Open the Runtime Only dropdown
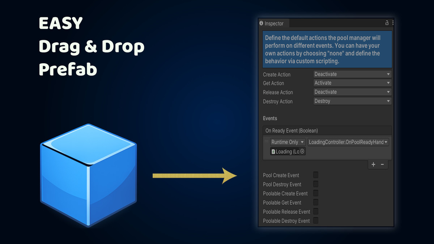 click(x=288, y=142)
